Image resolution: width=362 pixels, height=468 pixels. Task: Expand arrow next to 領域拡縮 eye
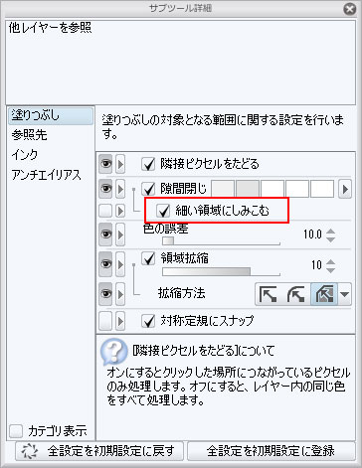click(120, 264)
